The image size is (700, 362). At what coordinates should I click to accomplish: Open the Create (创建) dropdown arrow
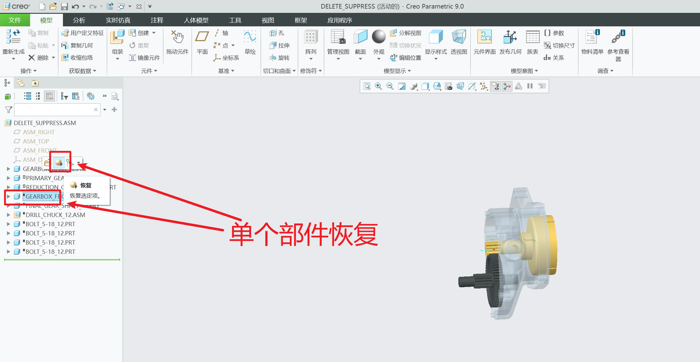(x=154, y=33)
